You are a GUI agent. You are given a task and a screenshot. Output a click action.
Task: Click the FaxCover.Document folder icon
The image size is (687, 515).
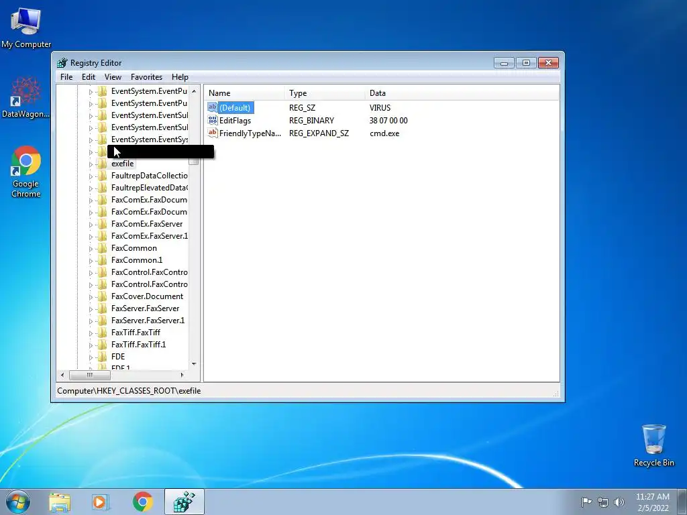pyautogui.click(x=103, y=296)
